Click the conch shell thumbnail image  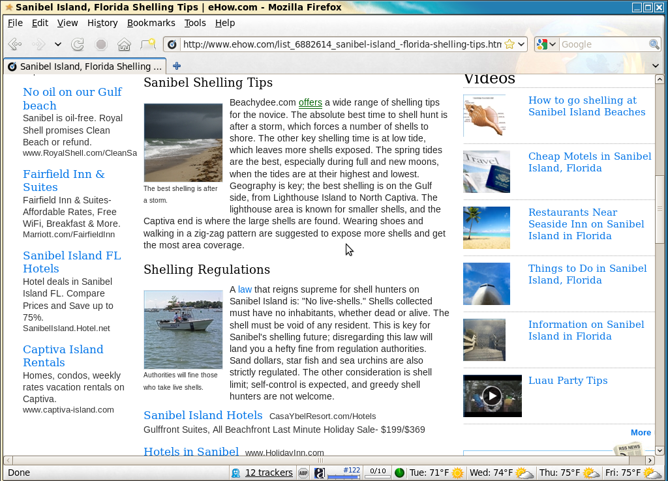pyautogui.click(x=485, y=115)
